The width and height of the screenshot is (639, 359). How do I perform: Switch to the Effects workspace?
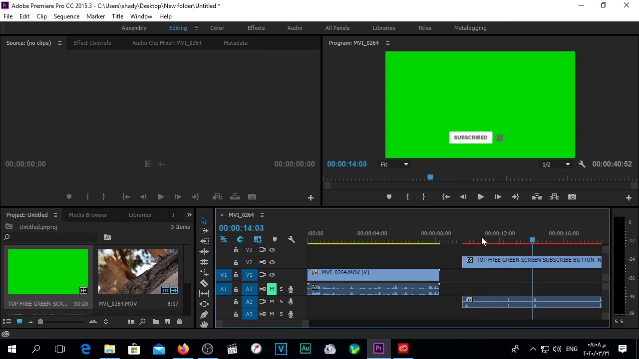[256, 28]
